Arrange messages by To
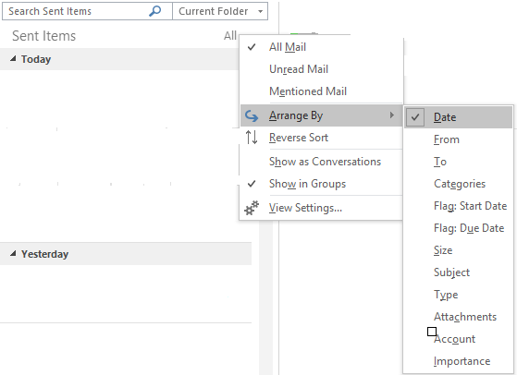This screenshot has width=517, height=375. pos(459,162)
